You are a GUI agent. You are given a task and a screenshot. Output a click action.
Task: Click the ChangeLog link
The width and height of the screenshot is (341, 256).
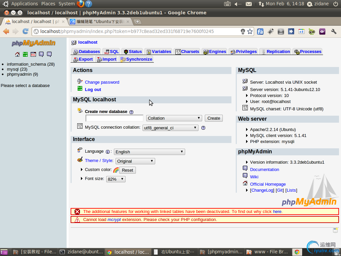coord(262,190)
